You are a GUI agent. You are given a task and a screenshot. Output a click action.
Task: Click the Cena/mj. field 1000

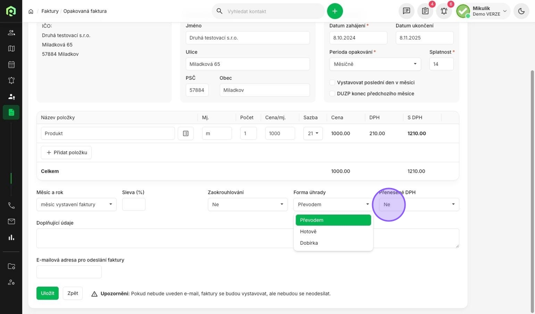[x=280, y=133]
